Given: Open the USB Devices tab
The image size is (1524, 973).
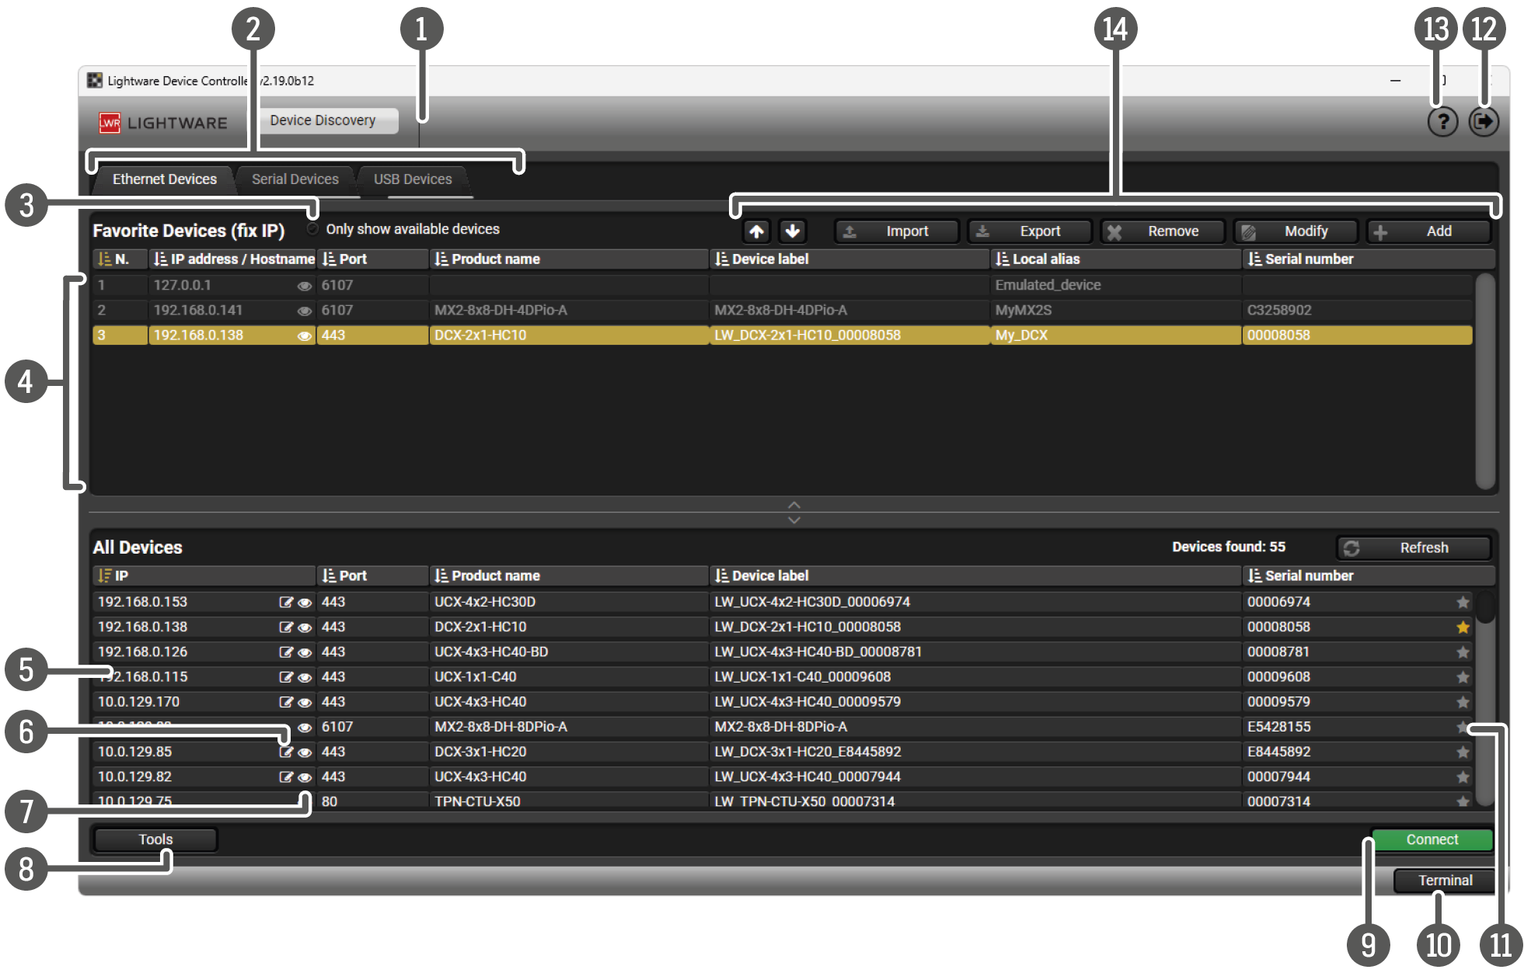Looking at the screenshot, I should [412, 179].
